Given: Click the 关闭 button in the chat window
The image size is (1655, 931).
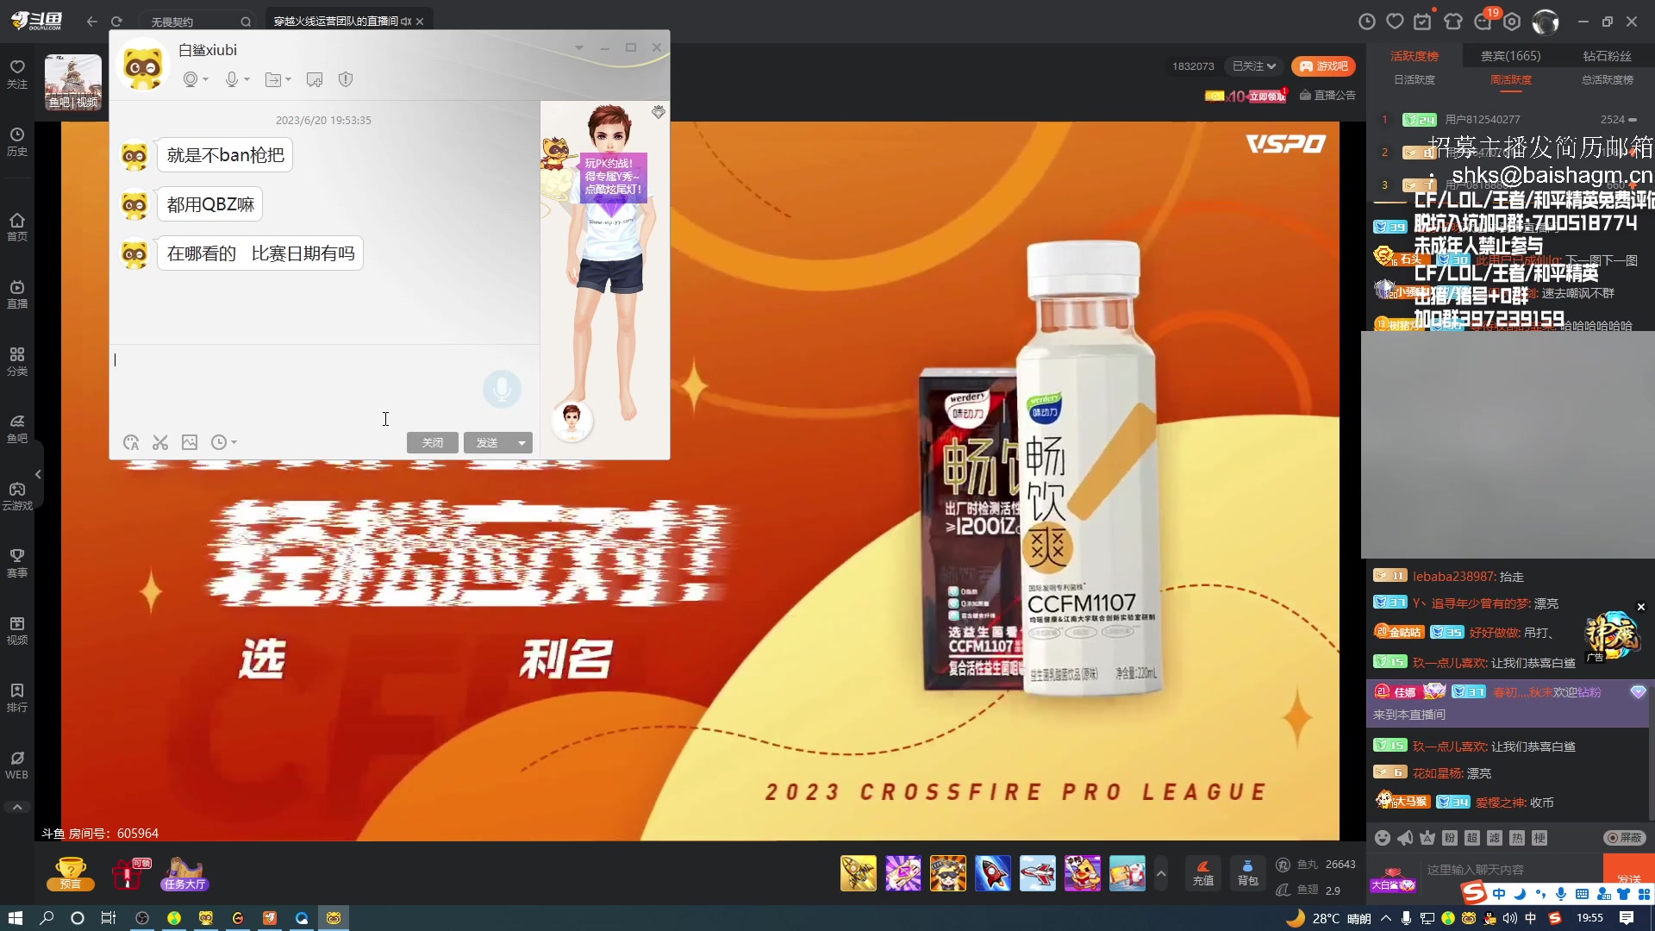Looking at the screenshot, I should tap(433, 442).
